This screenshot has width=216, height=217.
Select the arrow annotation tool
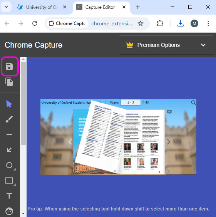click(9, 150)
